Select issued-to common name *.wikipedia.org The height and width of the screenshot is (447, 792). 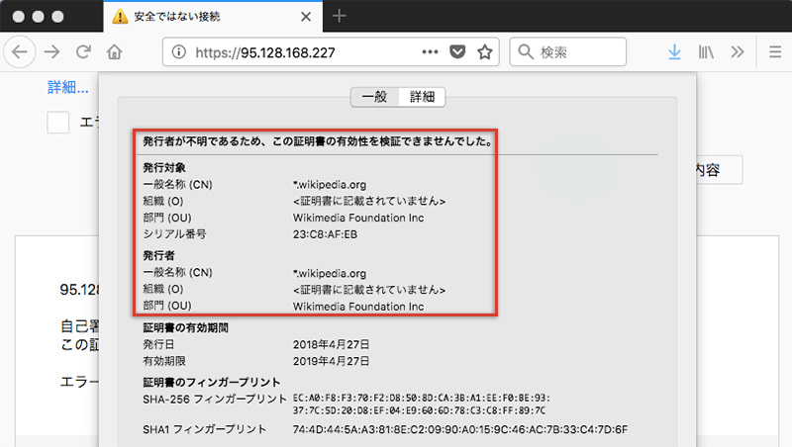[330, 185]
